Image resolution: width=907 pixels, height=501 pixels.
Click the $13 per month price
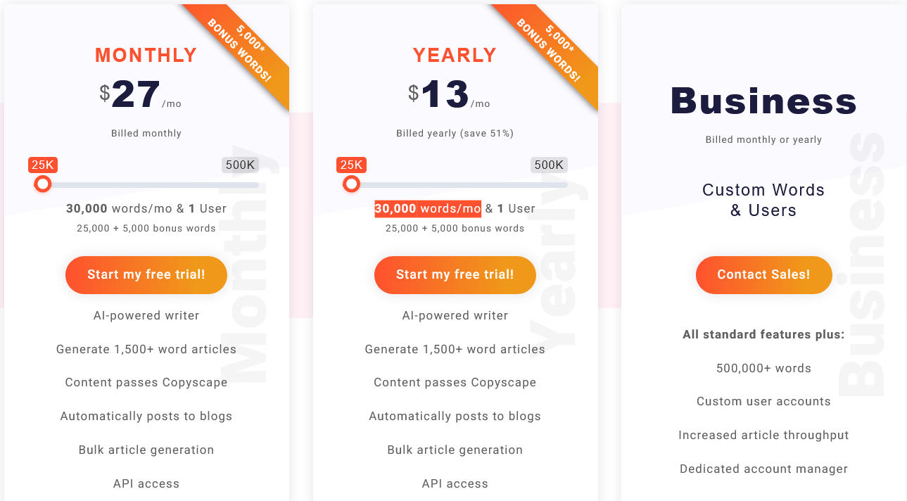[450, 95]
